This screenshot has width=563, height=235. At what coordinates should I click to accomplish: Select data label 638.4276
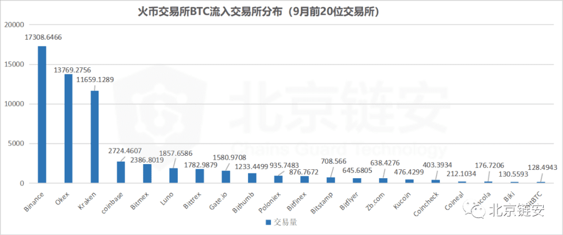point(384,163)
